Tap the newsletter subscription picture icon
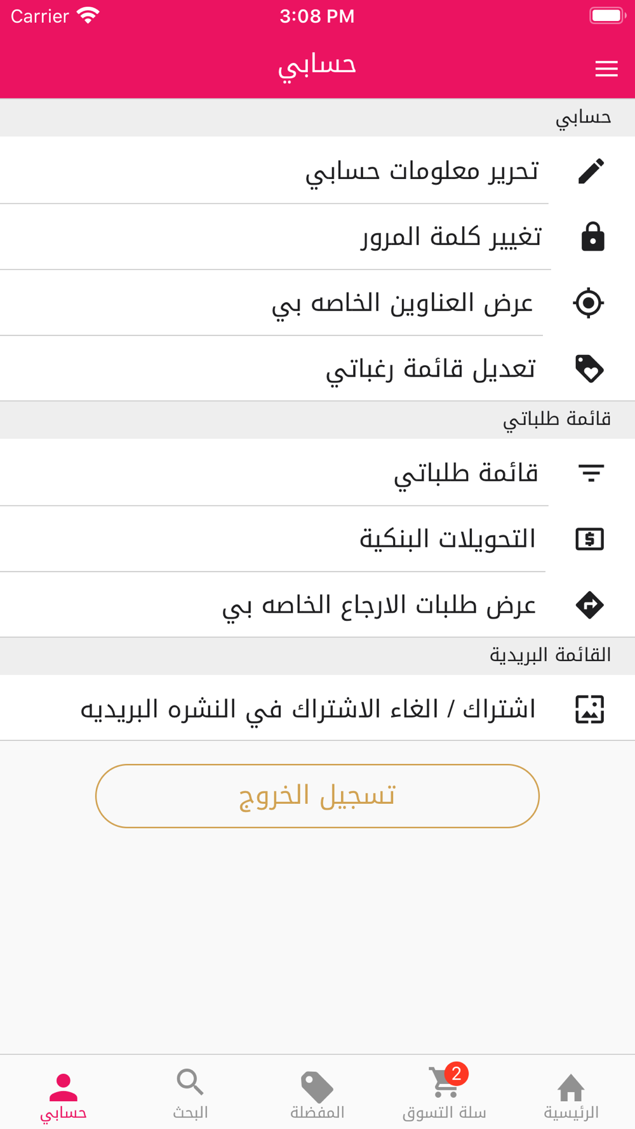Viewport: 635px width, 1129px height. click(590, 709)
